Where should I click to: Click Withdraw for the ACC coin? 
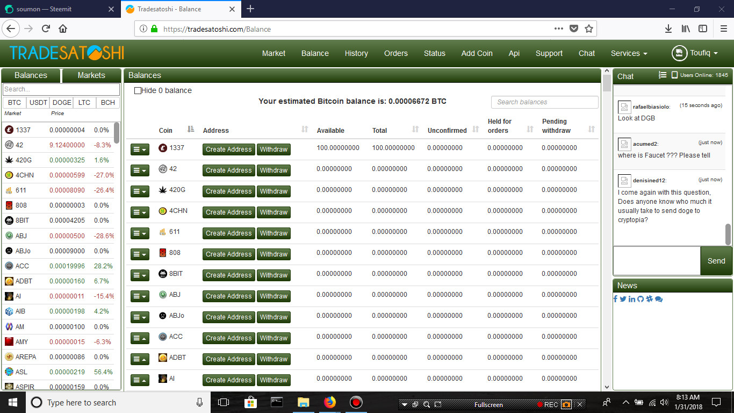coord(274,338)
